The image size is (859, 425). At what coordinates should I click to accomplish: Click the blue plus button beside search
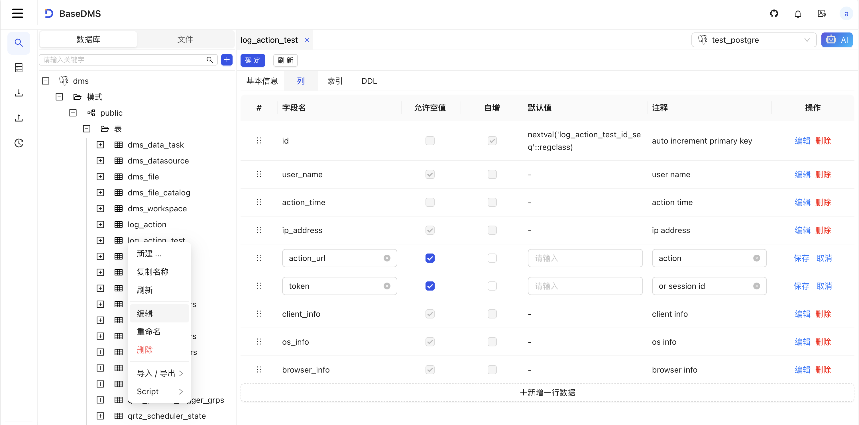[227, 60]
